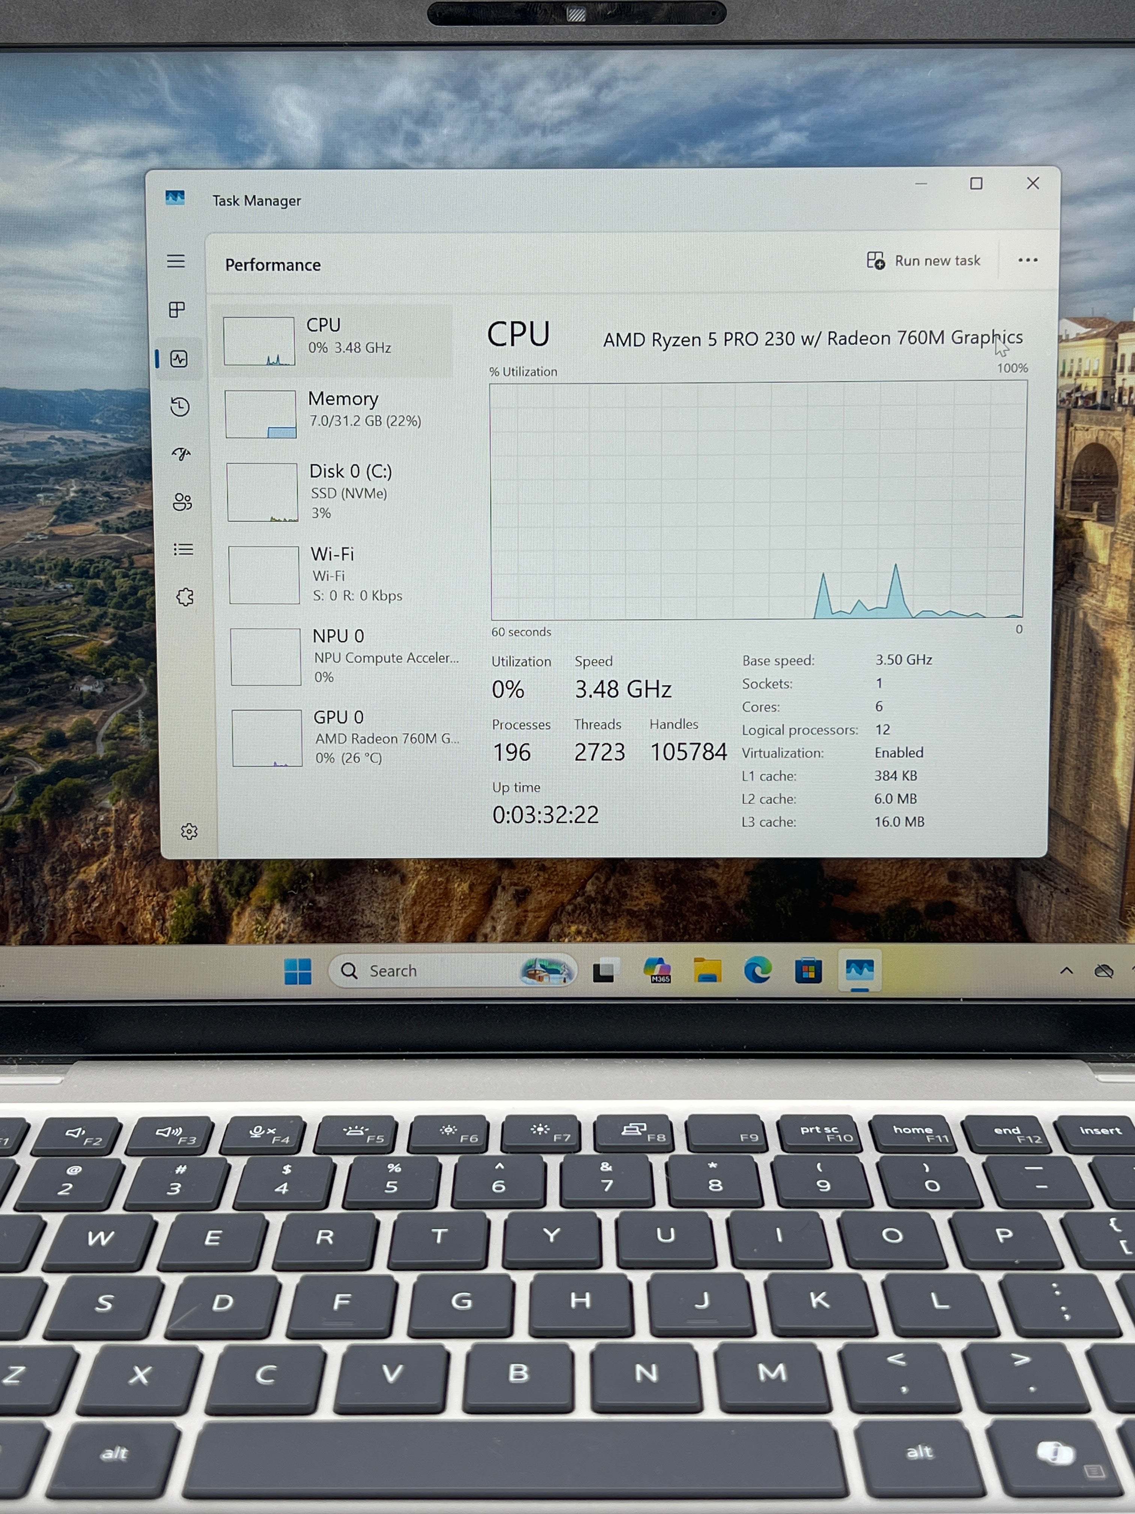Maximize the Task Manager window
Screen dimensions: 1135x1514
pyautogui.click(x=976, y=184)
